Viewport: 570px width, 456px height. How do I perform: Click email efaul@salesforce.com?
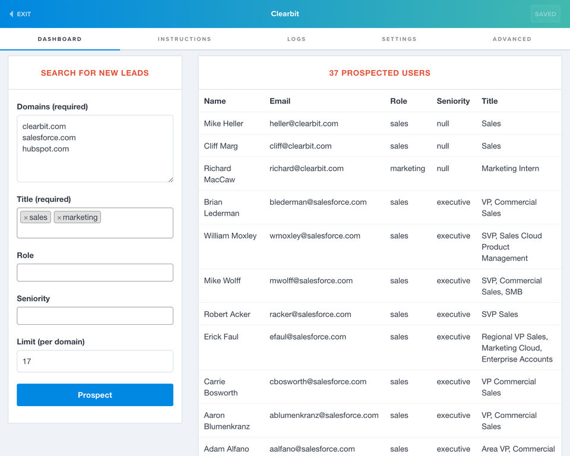[x=308, y=337]
